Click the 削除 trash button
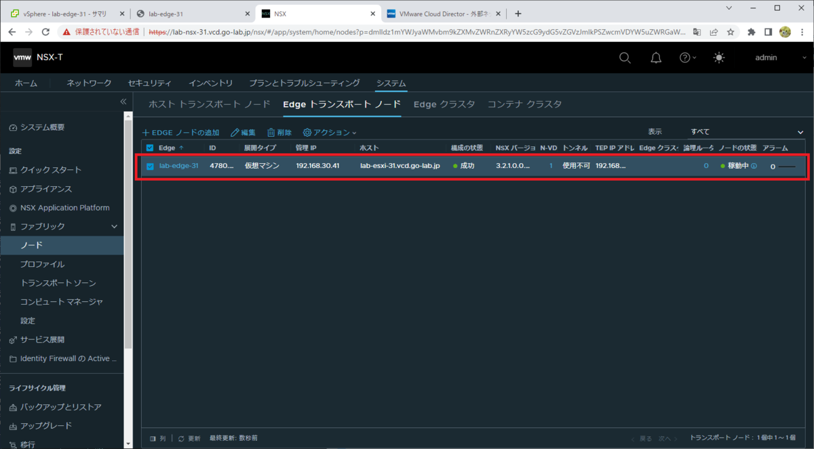Image resolution: width=814 pixels, height=449 pixels. (279, 133)
